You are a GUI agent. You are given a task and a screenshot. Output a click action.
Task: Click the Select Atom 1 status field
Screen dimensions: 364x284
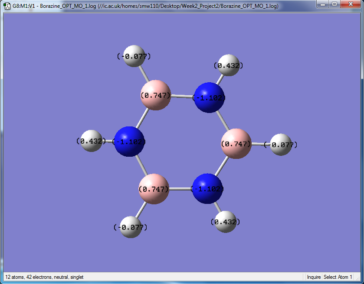[338, 277]
